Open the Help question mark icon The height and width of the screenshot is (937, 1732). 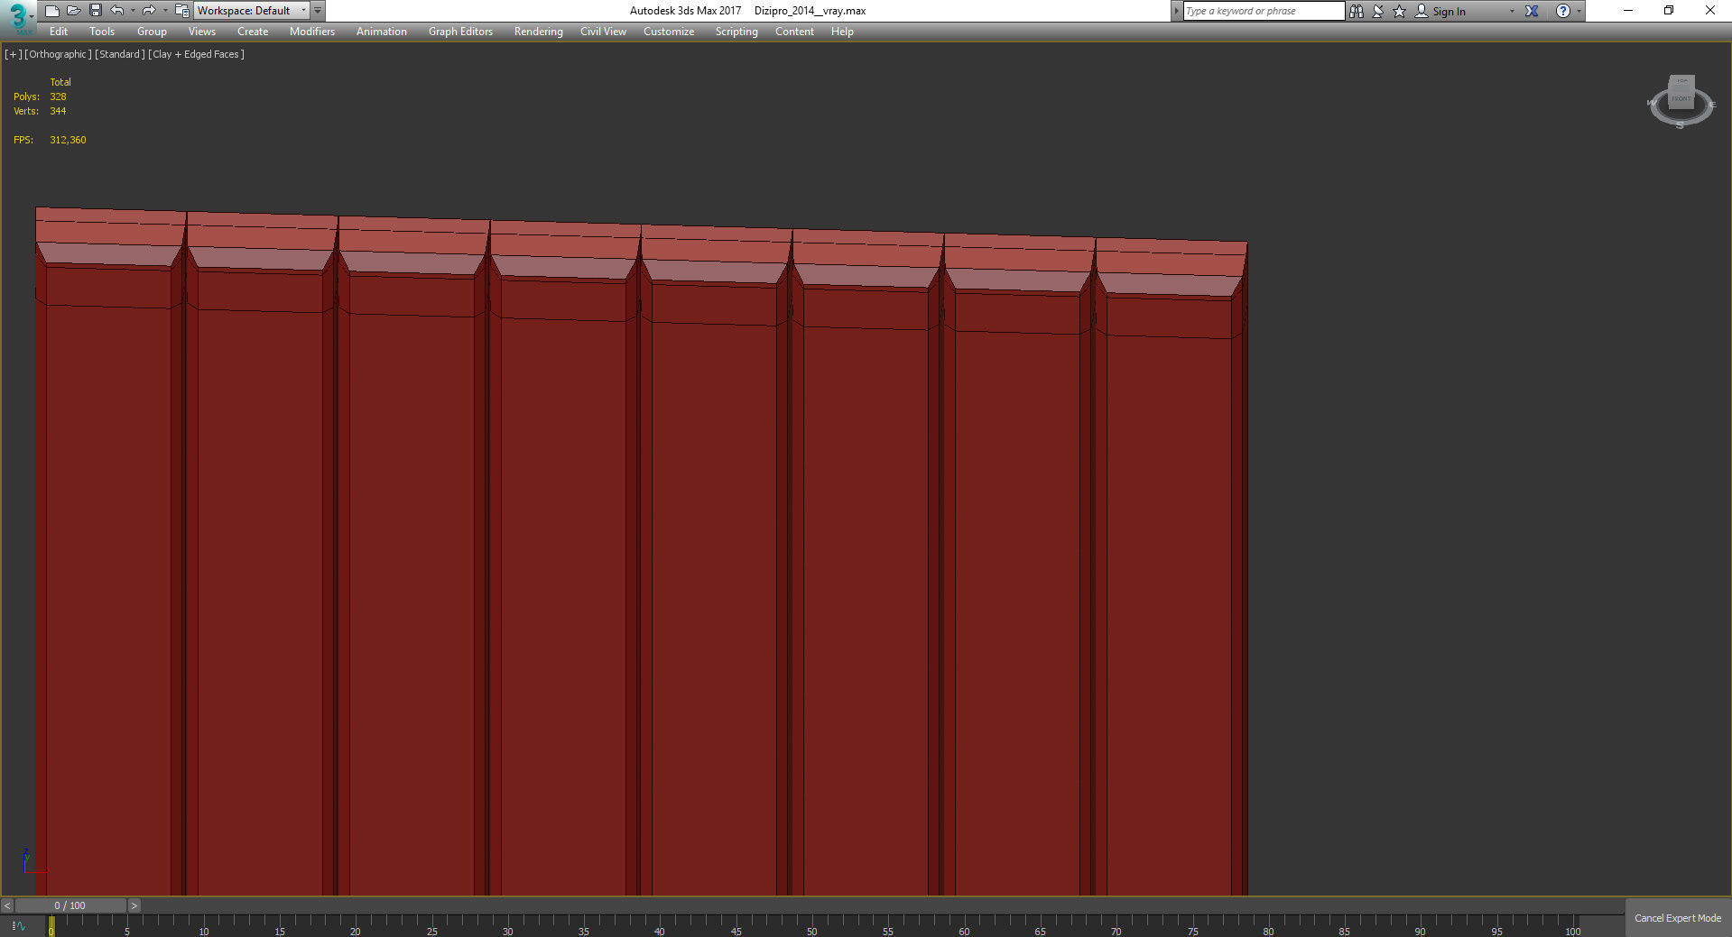[x=1563, y=11]
